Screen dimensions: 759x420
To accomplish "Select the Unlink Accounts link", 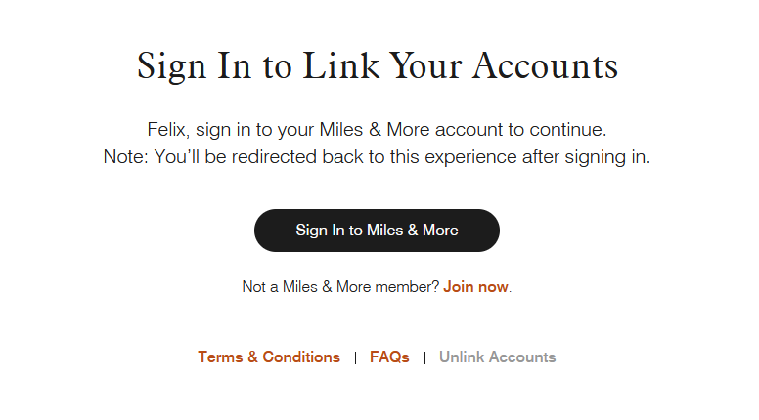I will click(x=497, y=357).
